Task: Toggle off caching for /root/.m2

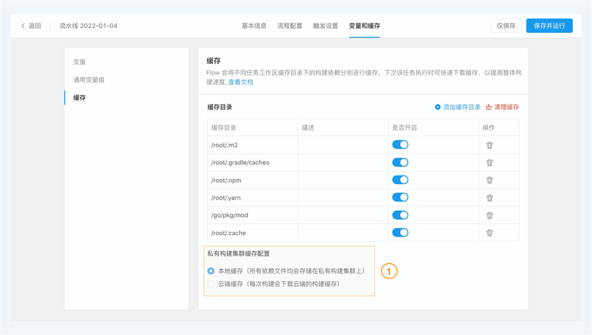Action: [x=400, y=145]
